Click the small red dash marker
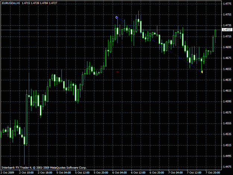 [x=117, y=72]
